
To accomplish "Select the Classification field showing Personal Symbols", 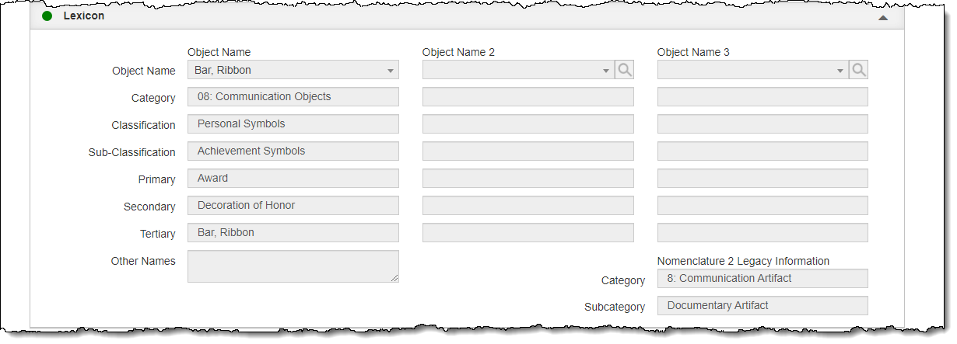I will pyautogui.click(x=293, y=124).
